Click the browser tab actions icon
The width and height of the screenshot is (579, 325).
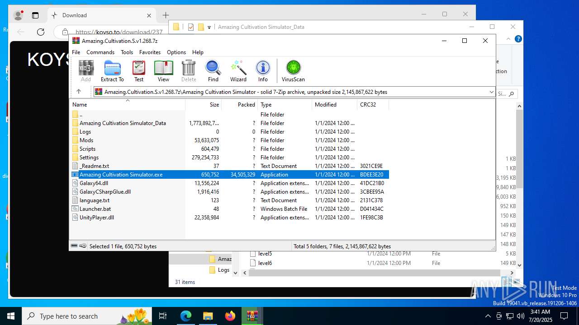(35, 15)
